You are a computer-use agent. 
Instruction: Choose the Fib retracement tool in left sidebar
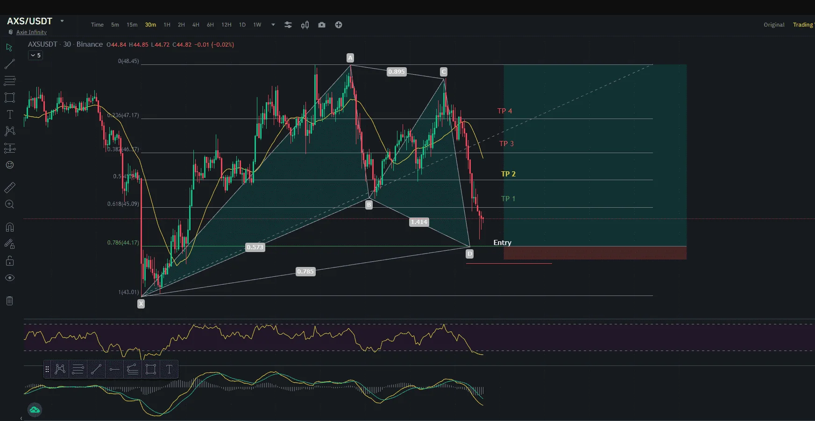point(9,81)
